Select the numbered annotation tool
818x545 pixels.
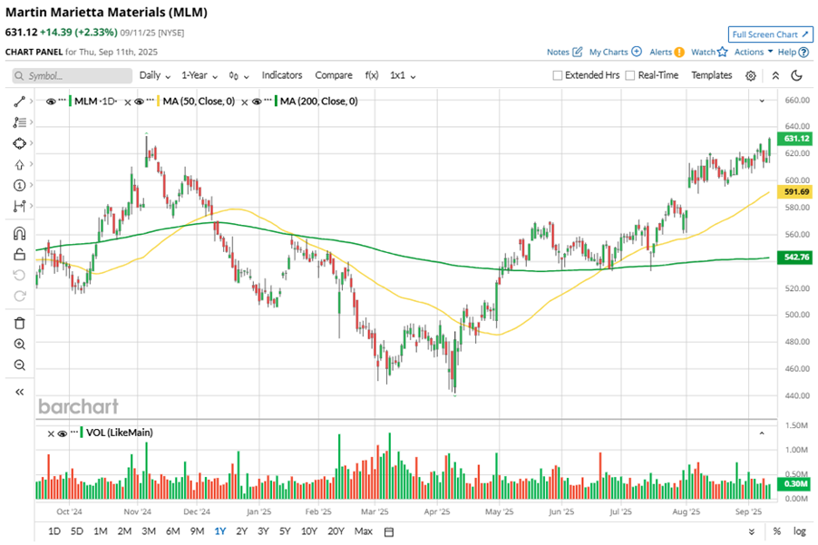[19, 185]
